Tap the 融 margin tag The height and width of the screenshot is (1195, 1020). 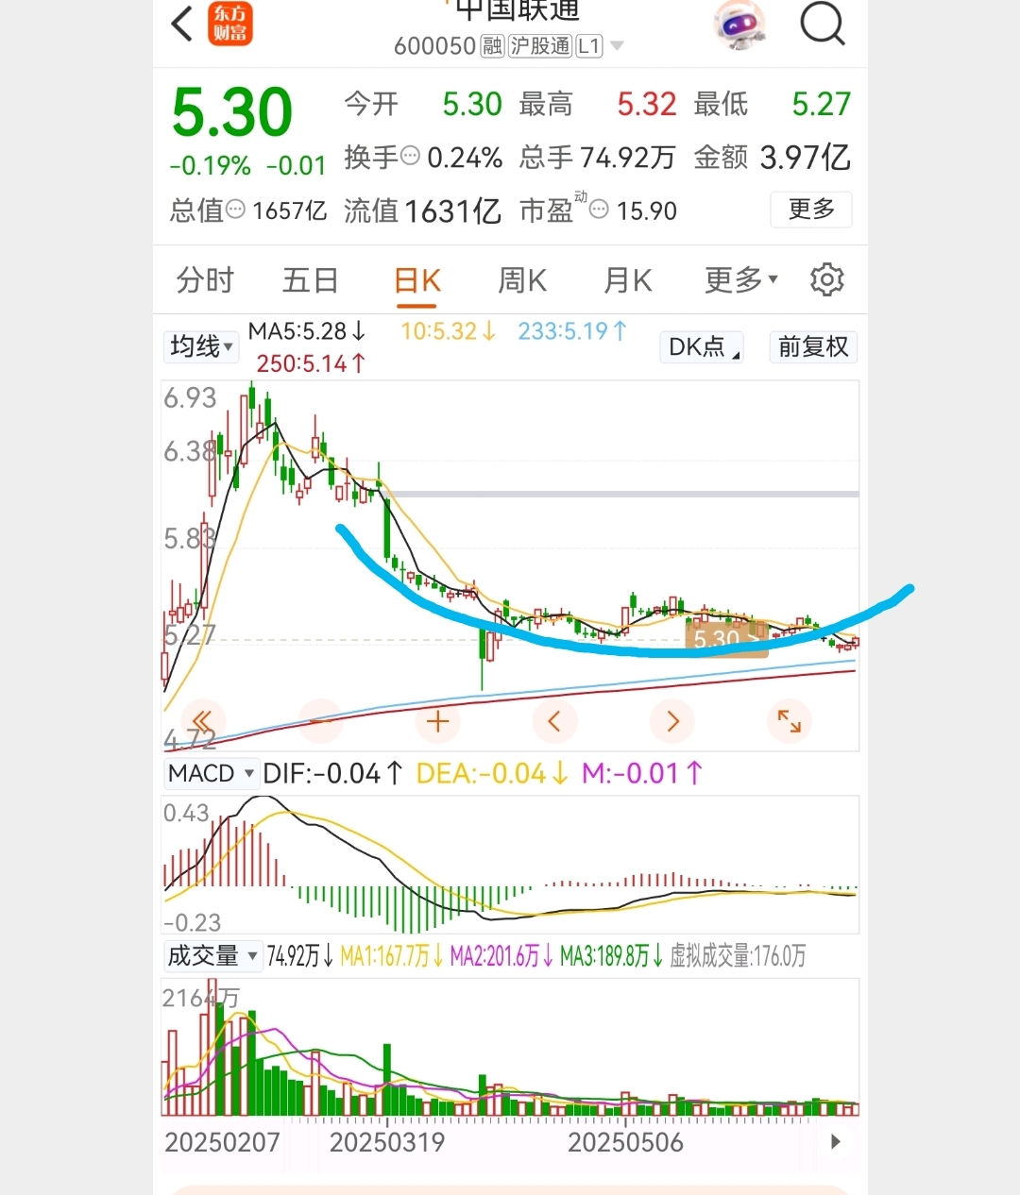point(492,45)
